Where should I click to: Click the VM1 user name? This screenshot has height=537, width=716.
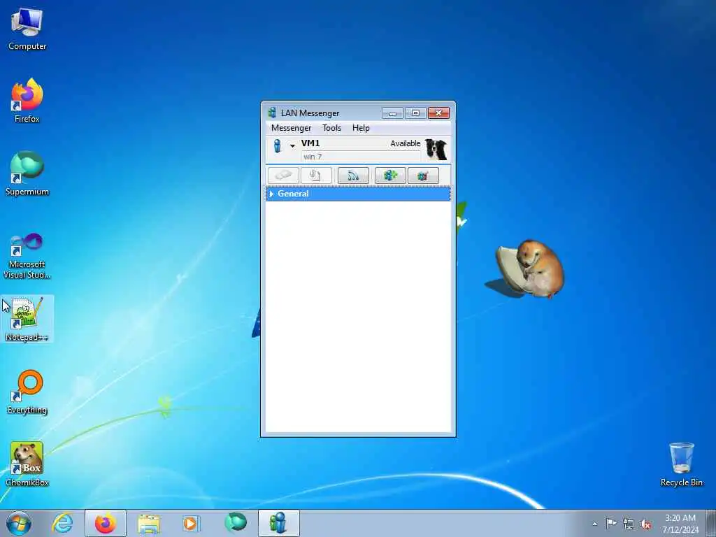pyautogui.click(x=310, y=143)
